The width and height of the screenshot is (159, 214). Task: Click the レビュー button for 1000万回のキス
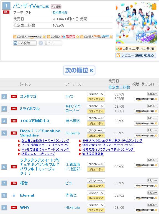153,118
